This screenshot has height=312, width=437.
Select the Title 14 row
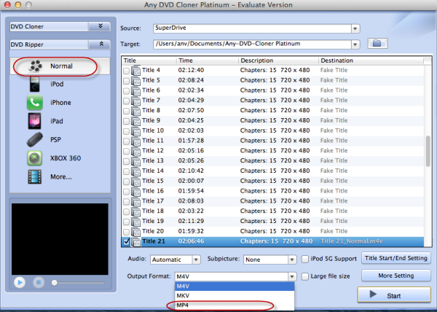273,171
